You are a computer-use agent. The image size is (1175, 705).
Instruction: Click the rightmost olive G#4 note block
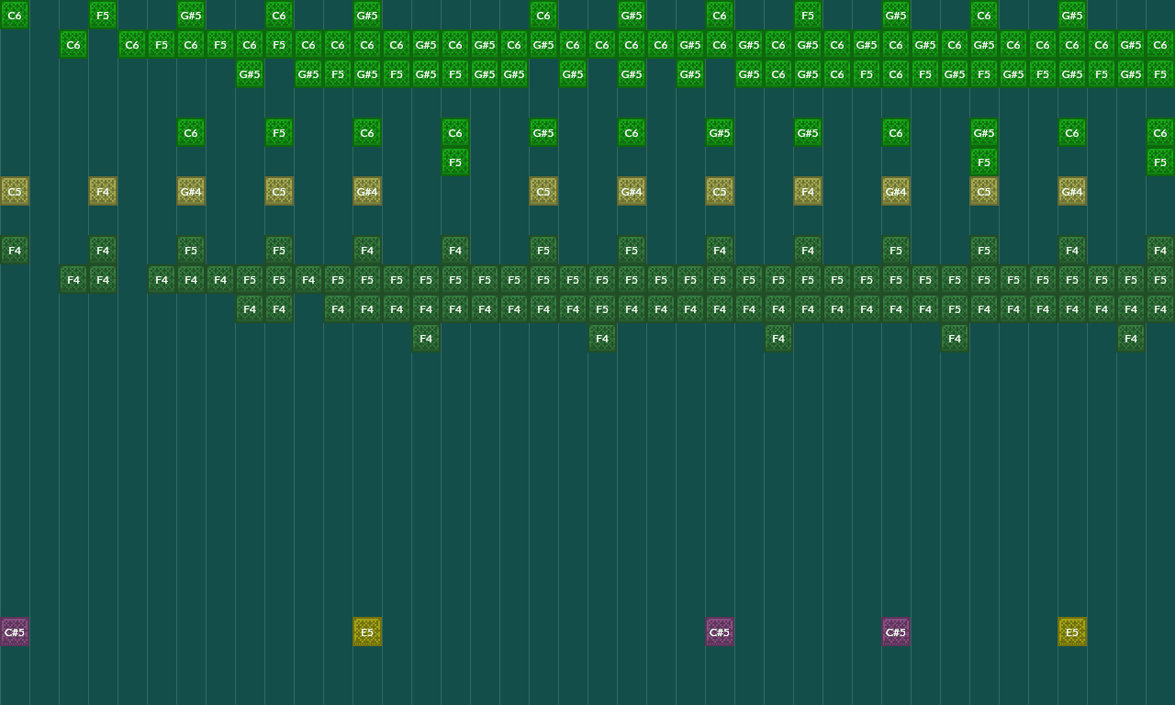click(x=1072, y=191)
